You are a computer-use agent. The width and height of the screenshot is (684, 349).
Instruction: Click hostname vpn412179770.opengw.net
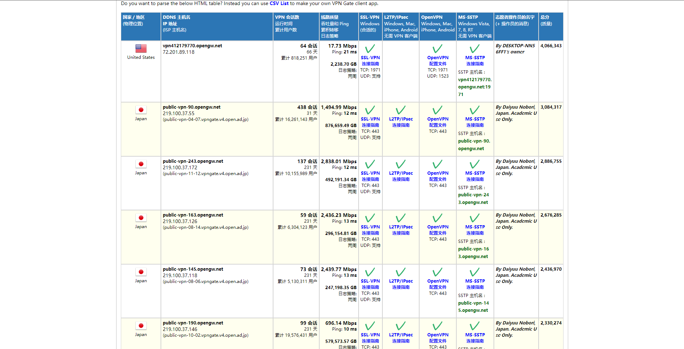coord(192,46)
